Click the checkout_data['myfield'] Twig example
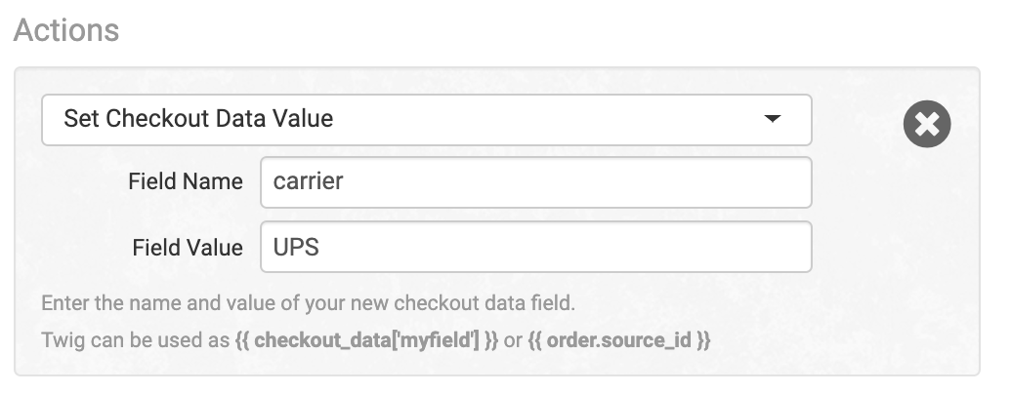 366,340
